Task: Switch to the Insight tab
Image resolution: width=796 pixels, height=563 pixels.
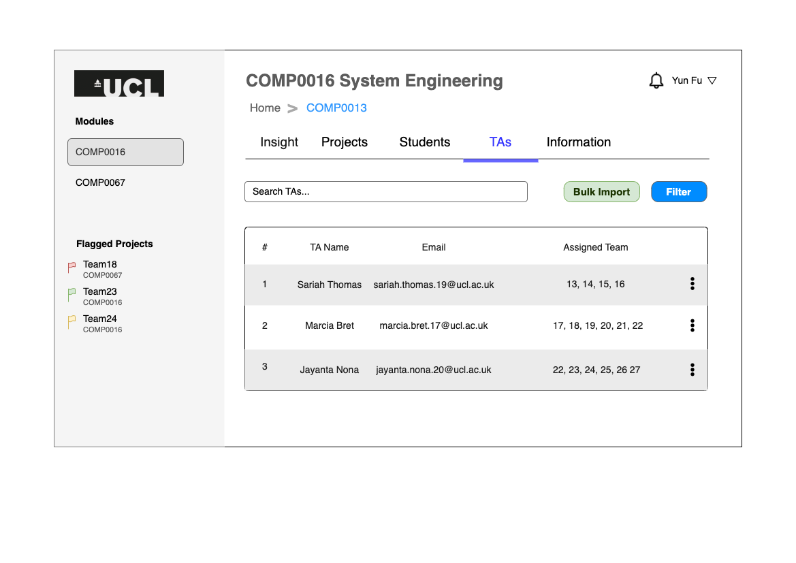Action: (279, 142)
